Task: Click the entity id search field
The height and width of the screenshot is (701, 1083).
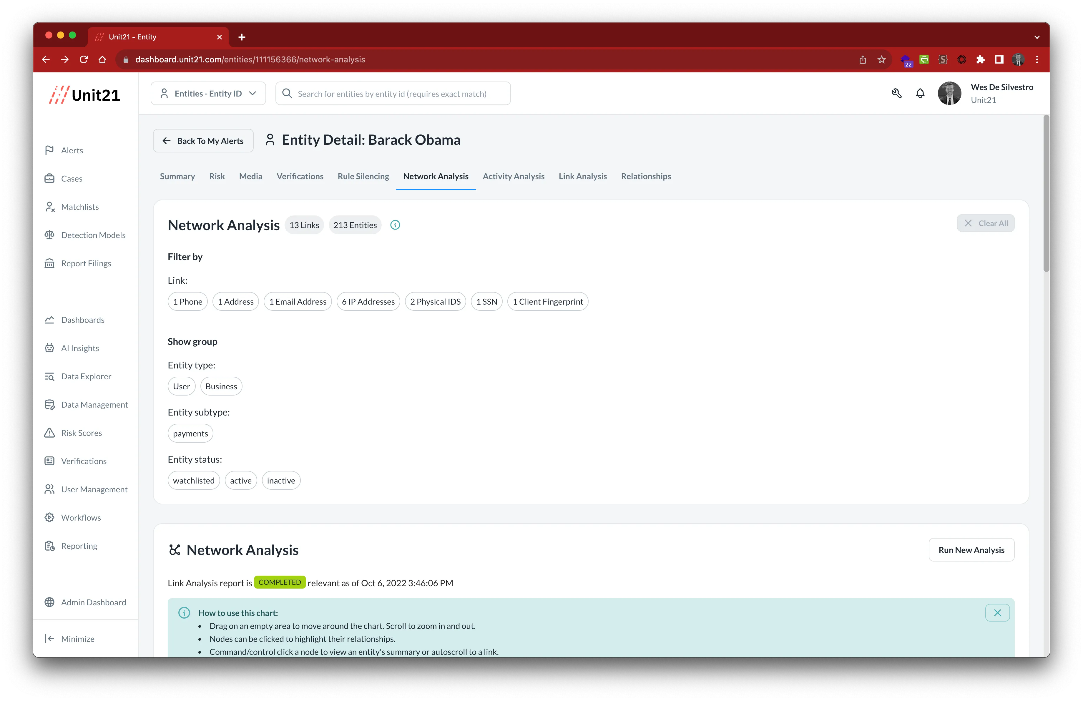Action: pyautogui.click(x=392, y=94)
